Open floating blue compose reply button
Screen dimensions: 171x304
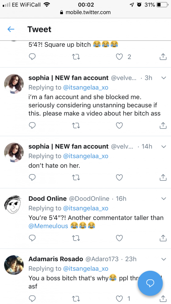click(150, 283)
